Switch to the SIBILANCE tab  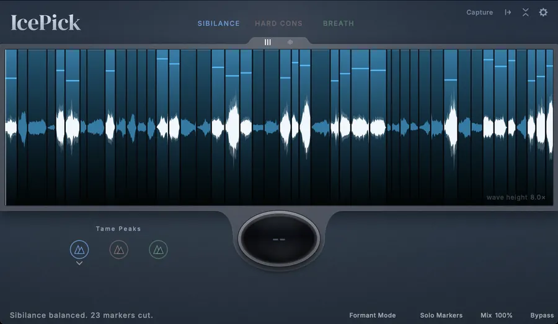click(218, 23)
